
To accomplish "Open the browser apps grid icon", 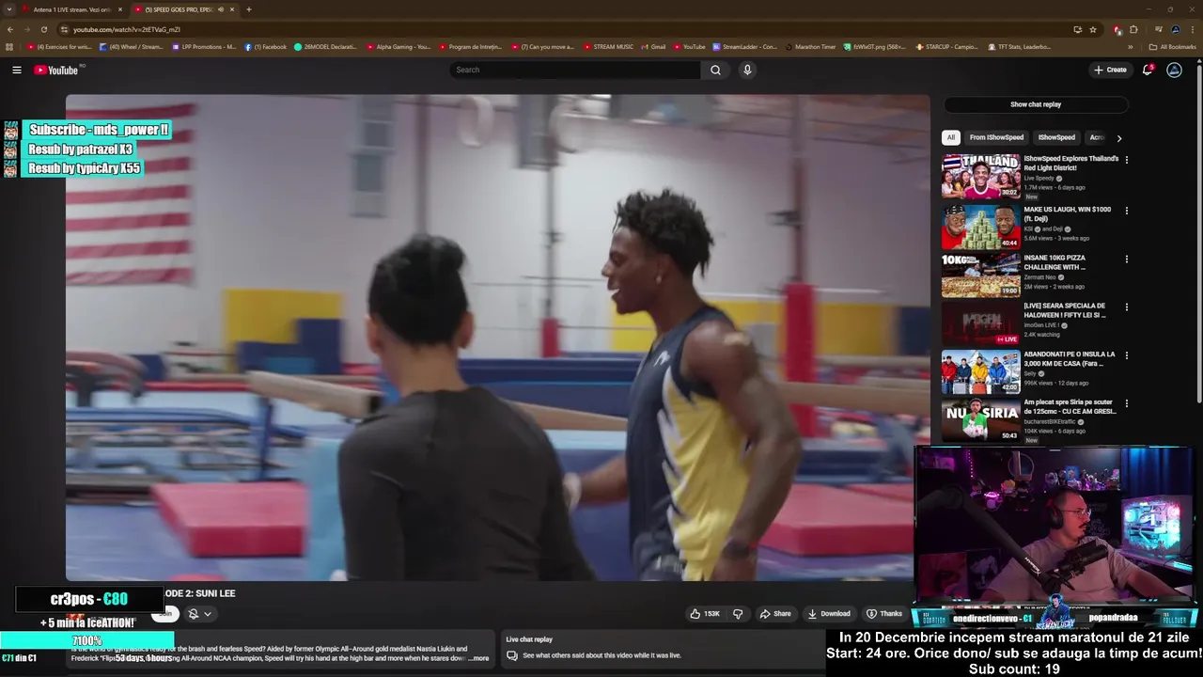I will (x=9, y=46).
